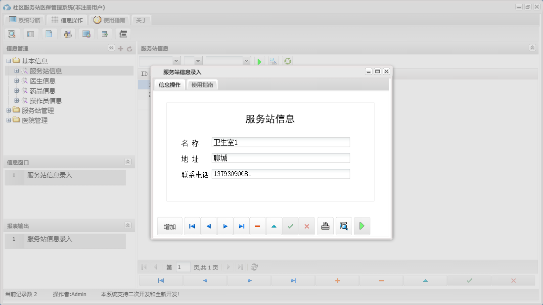Click the print icon in the dialog toolbar

[325, 226]
